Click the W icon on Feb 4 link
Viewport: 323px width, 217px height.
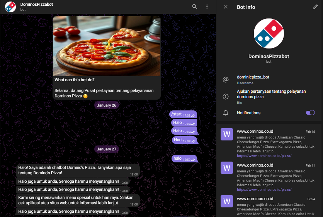coord(227,201)
